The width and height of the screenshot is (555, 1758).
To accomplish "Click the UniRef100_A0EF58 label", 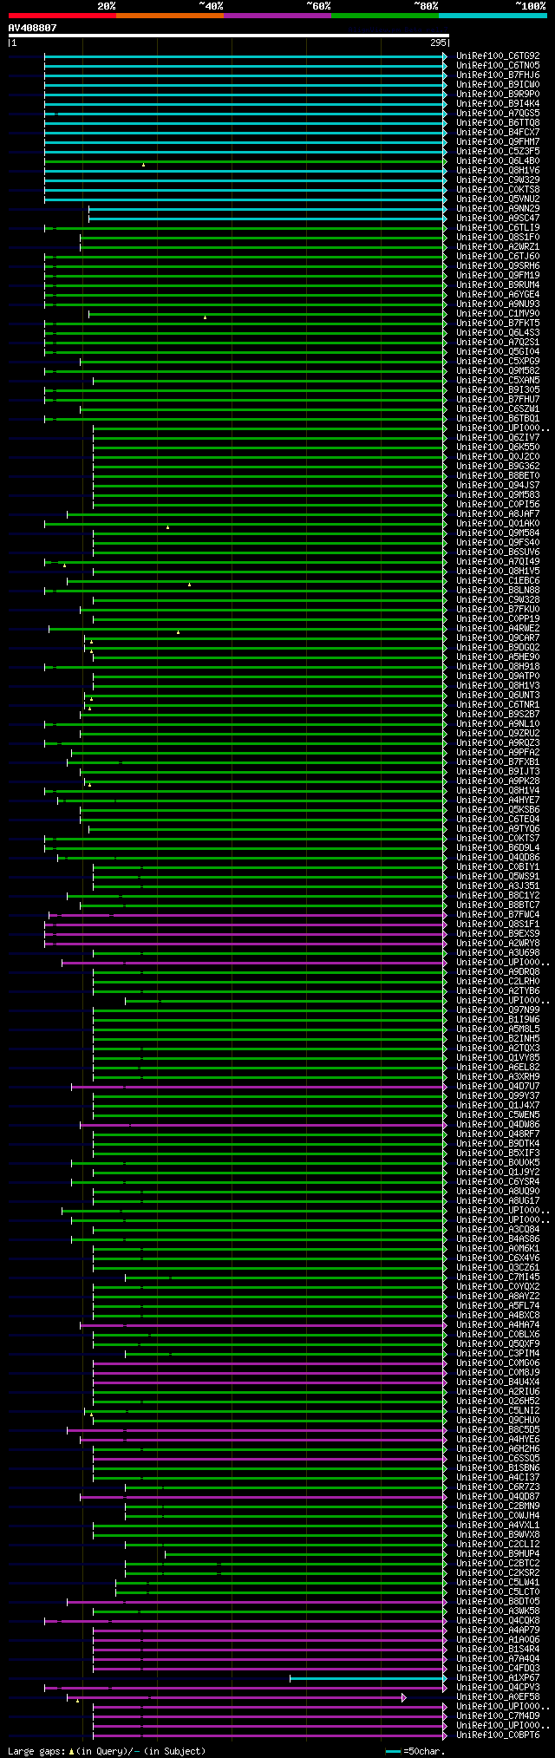I will [x=498, y=1697].
